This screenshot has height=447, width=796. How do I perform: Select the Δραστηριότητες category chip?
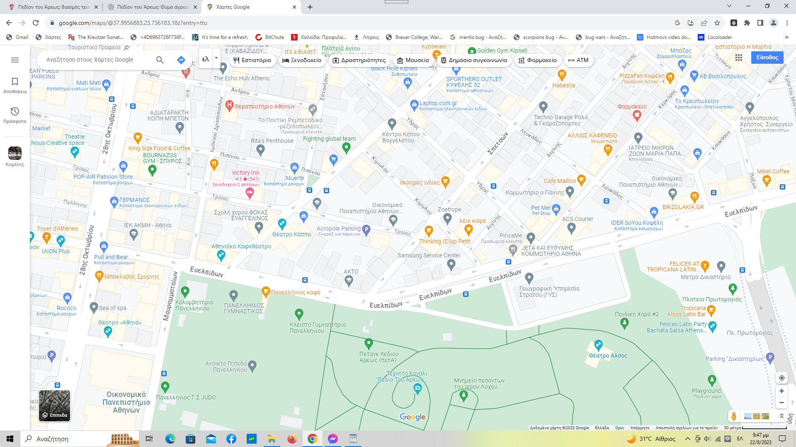(x=359, y=60)
